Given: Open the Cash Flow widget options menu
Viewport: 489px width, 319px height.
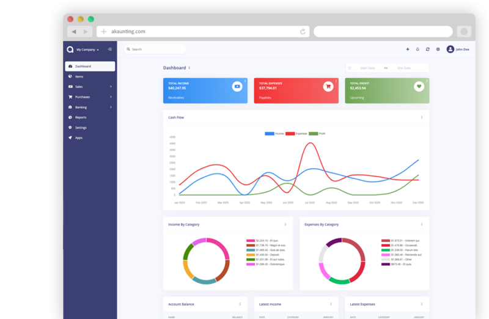Looking at the screenshot, I should pos(422,117).
